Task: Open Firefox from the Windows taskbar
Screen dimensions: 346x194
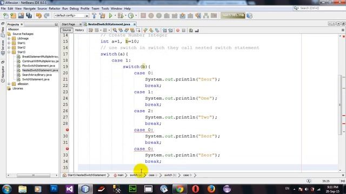Action: coord(211,189)
